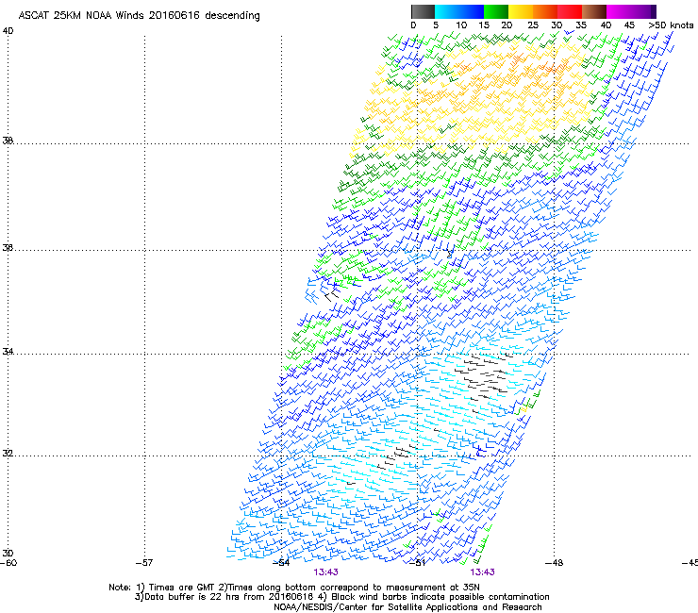Click the longitude axis label '-48'
The width and height of the screenshot is (698, 613).
point(555,563)
